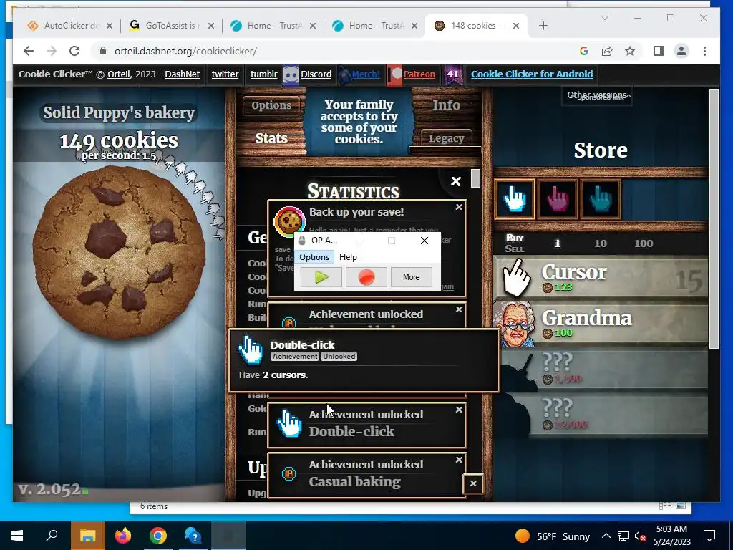The width and height of the screenshot is (733, 550).
Task: Open the Patreon link
Action: (x=419, y=74)
